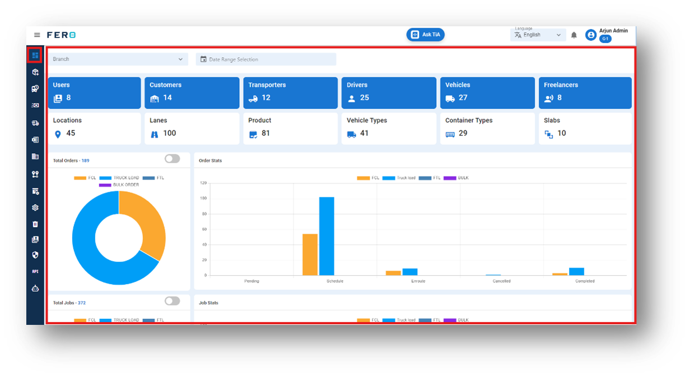690x378 pixels.
Task: Toggle FTL in Total Orders donut legend
Action: [x=153, y=178]
